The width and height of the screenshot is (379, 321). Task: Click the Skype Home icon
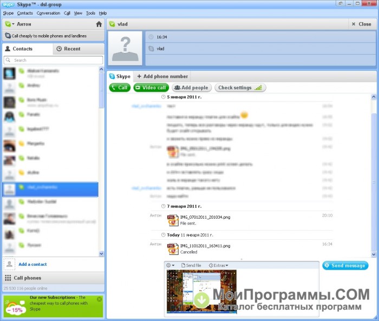[x=99, y=24]
